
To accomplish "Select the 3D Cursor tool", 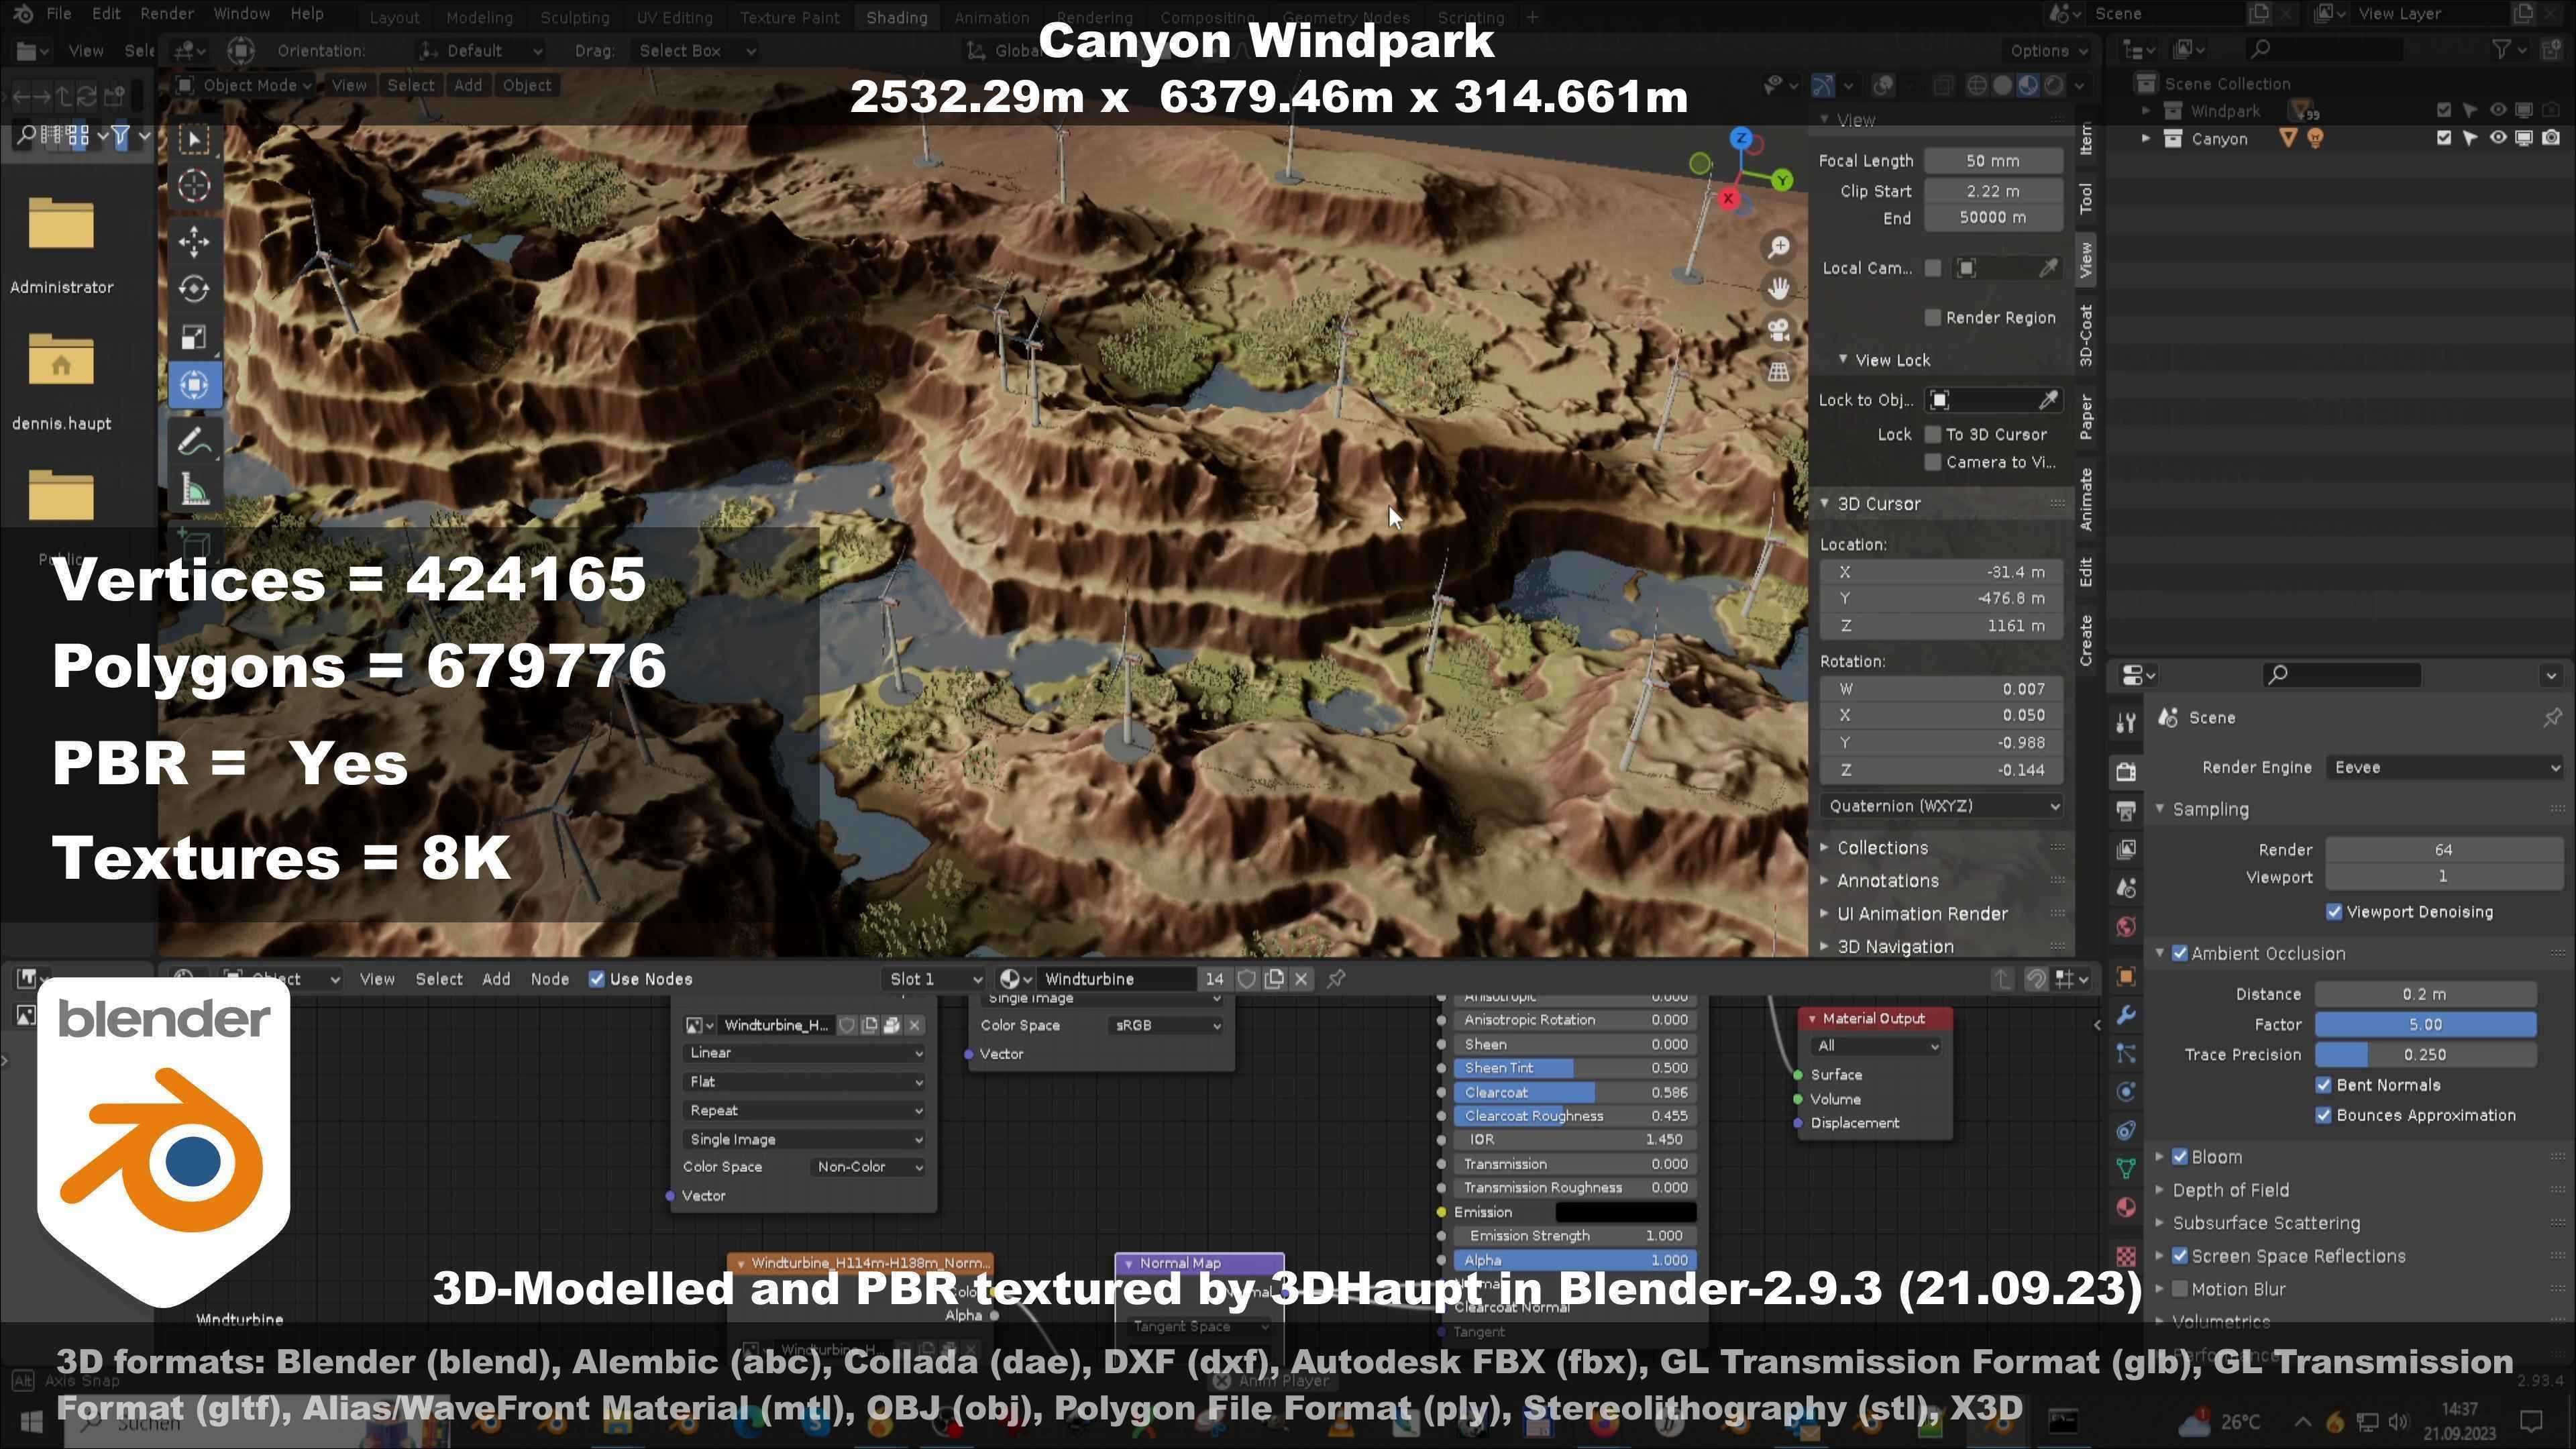I will coord(194,186).
